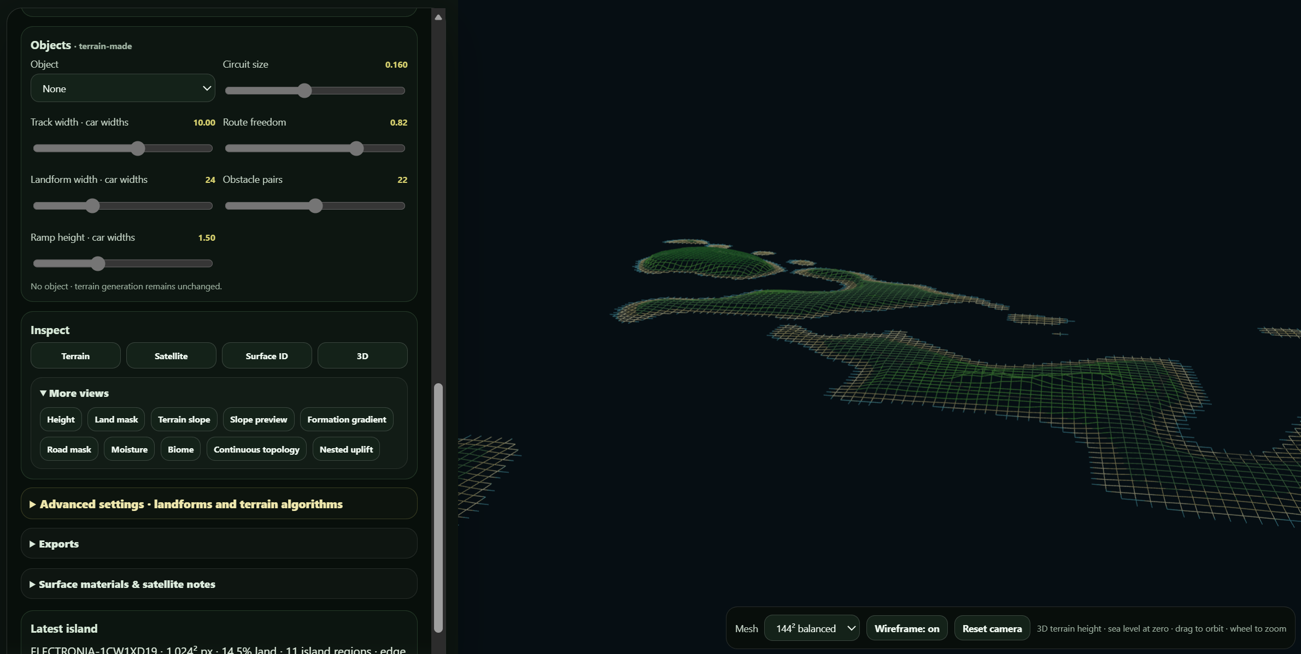Switch to the 3D inspect view
The height and width of the screenshot is (654, 1301).
(362, 356)
